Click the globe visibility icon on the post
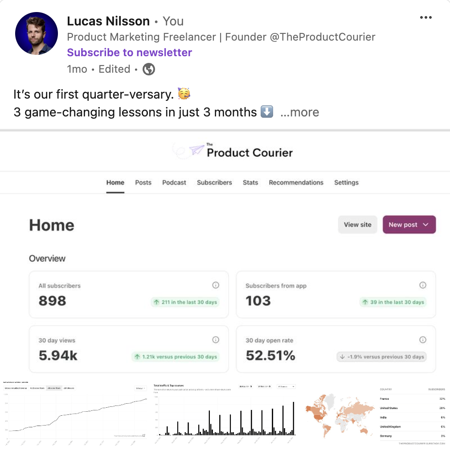 point(148,69)
